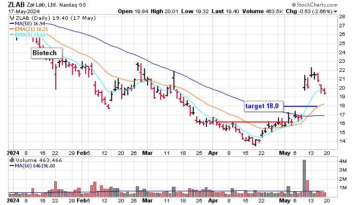Click the tallest volume bar in May
The image size is (355, 205).
tap(304, 179)
